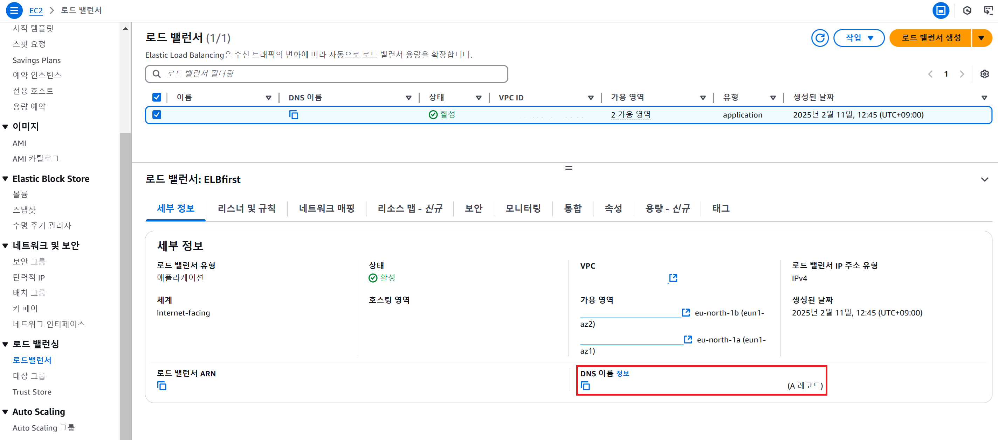Collapse the ELBfirst details panel chevron

[984, 179]
